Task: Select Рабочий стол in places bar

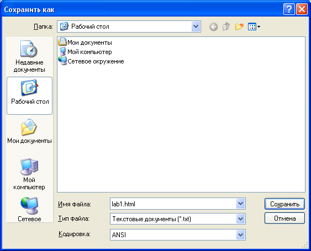Action: [29, 95]
